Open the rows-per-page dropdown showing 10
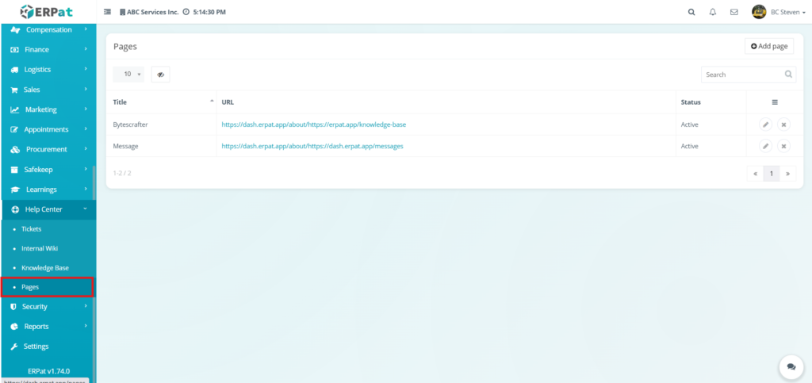 [x=128, y=75]
